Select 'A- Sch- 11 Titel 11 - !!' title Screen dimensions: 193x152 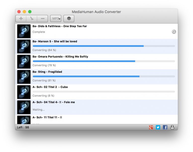click(x=47, y=117)
